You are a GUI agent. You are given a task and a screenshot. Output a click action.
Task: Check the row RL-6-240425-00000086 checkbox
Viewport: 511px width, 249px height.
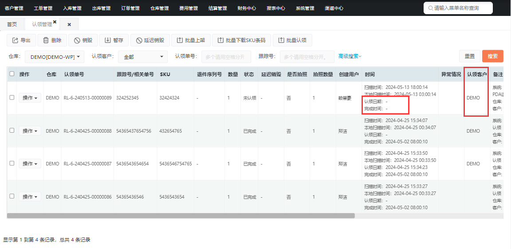(12, 196)
